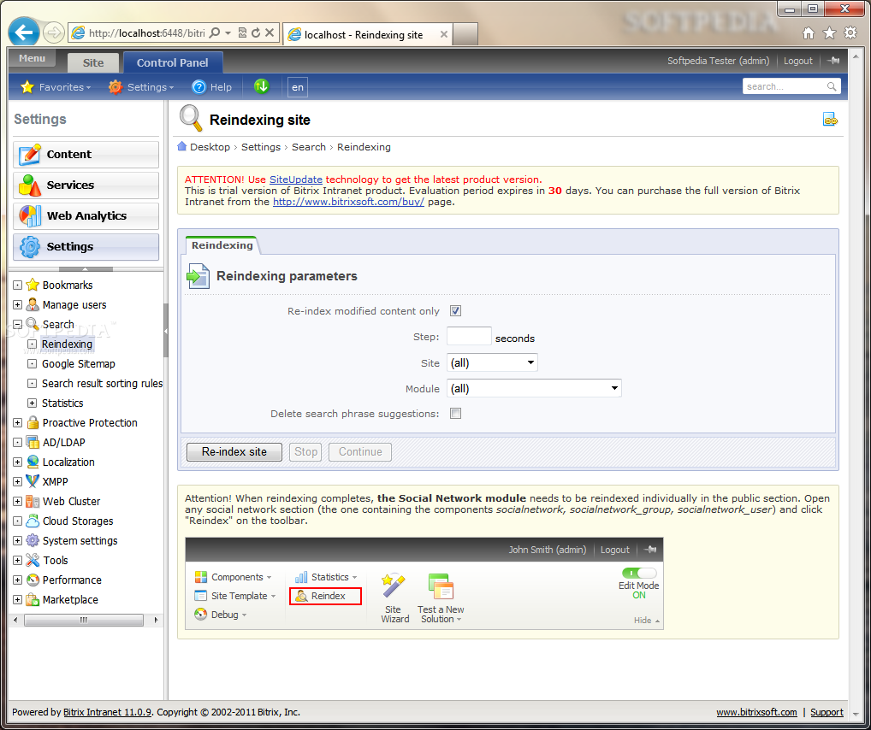
Task: Click the System settings gear icon
Action: 33,541
